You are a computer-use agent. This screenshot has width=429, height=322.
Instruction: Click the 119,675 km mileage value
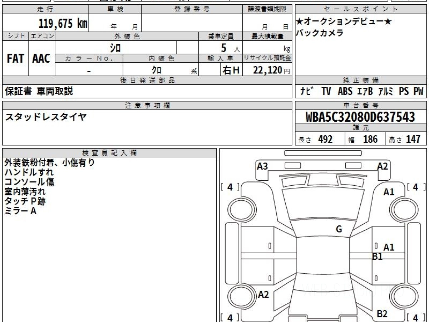point(63,24)
